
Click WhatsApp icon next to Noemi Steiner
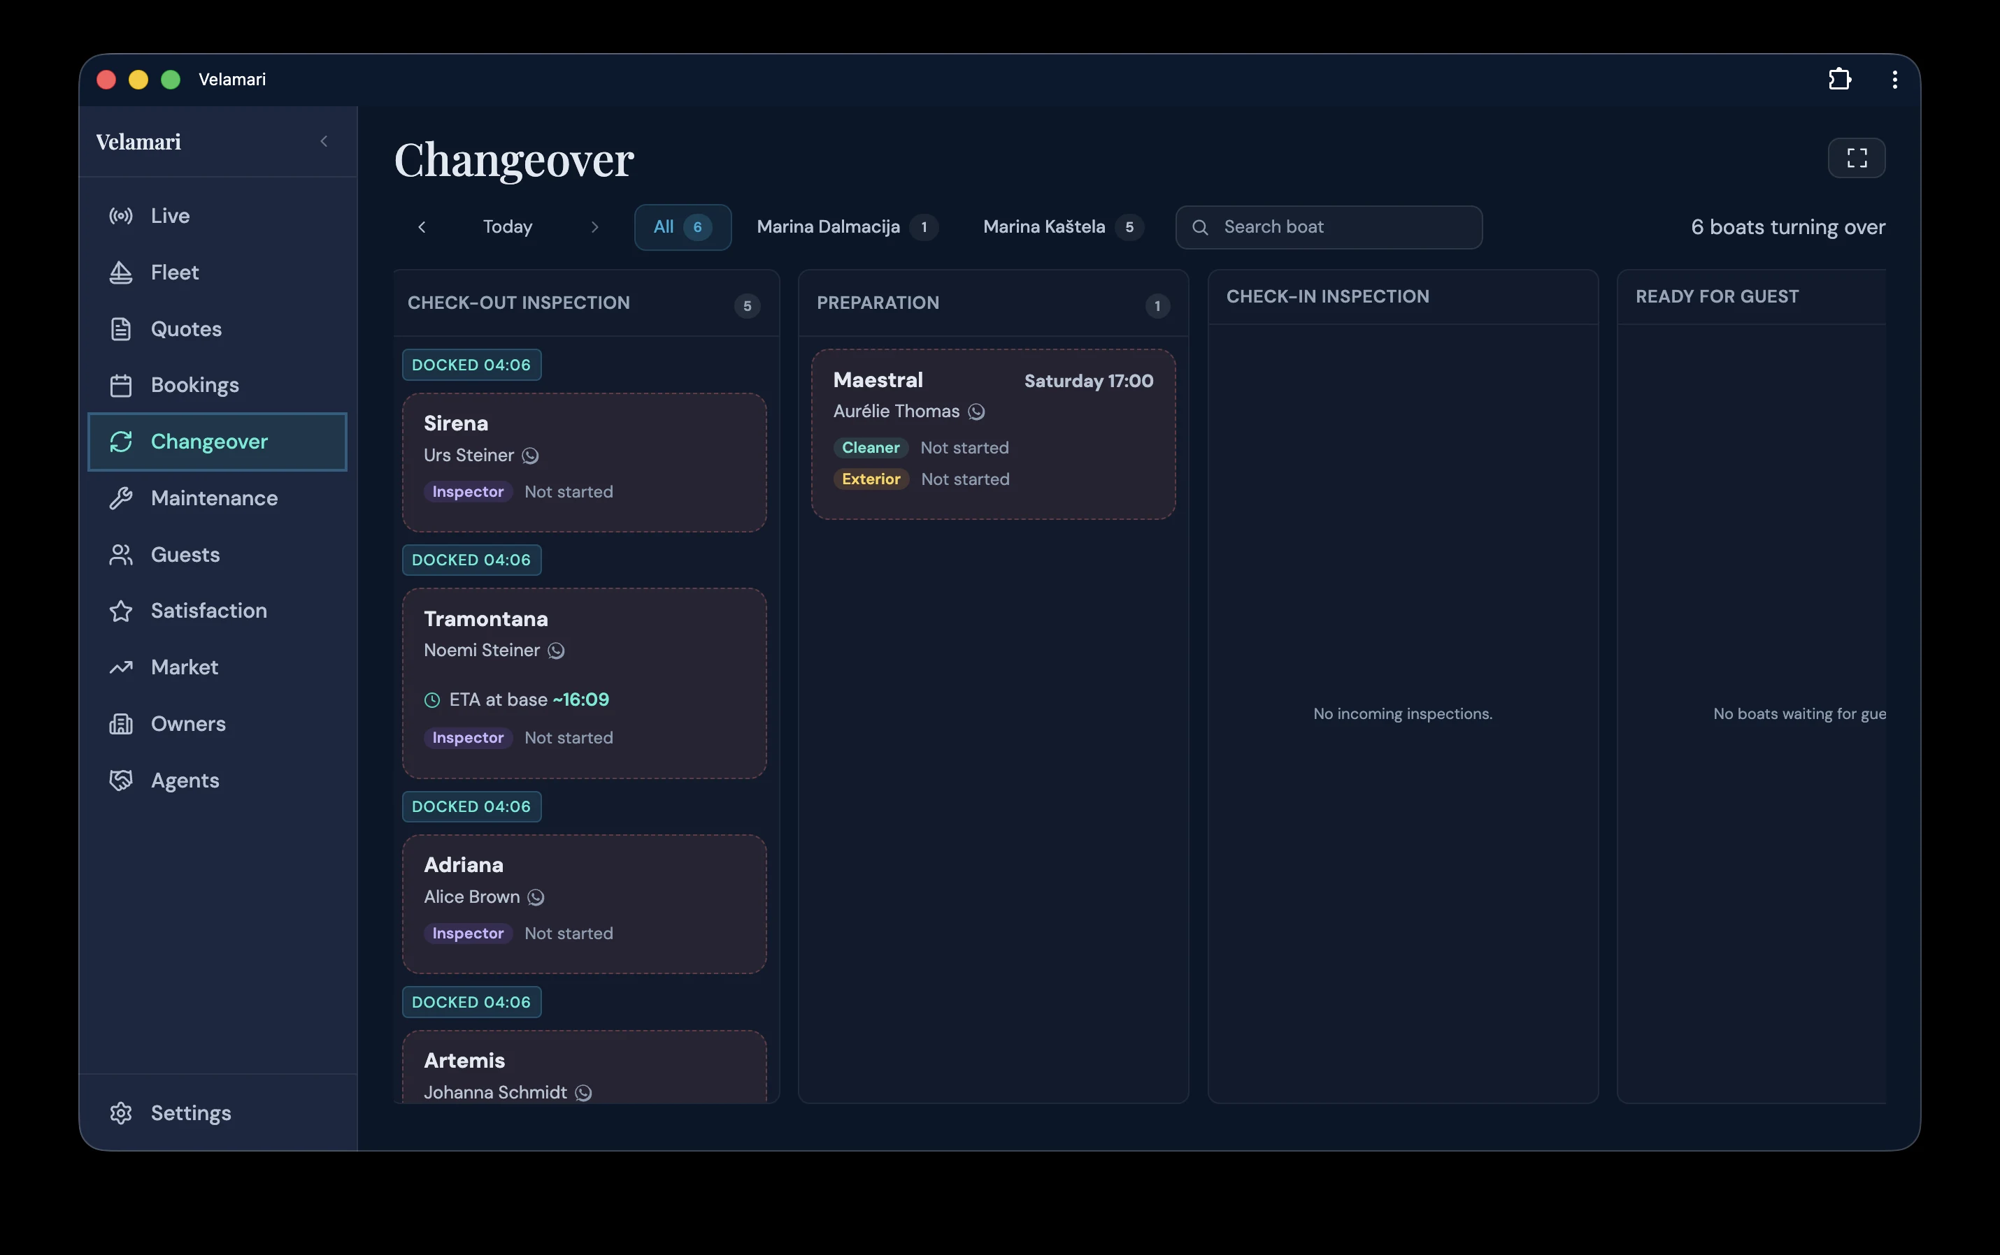pyautogui.click(x=557, y=651)
